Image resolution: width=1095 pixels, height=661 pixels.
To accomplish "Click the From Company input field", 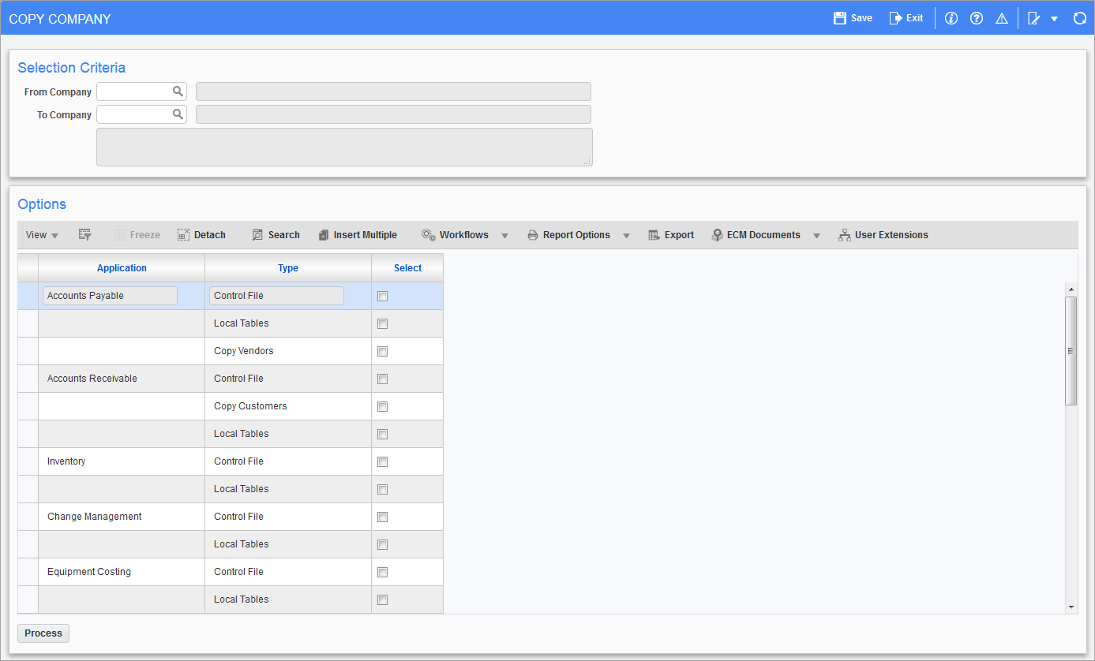I will 141,91.
